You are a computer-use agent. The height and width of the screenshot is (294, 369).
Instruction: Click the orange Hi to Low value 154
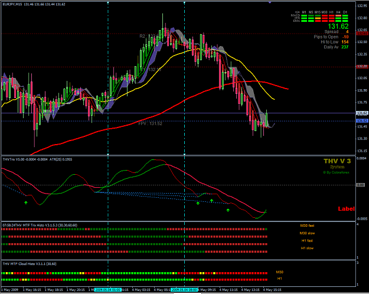(x=345, y=42)
